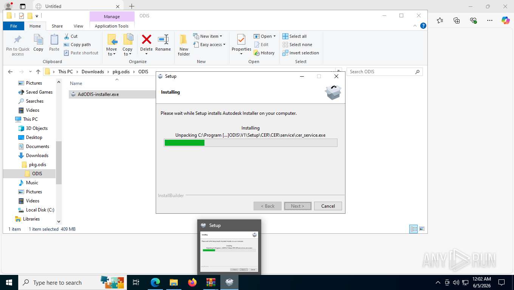Screen dimensions: 514x290
Task: Open recent locations dropdown arrow
Action: click(x=30, y=72)
